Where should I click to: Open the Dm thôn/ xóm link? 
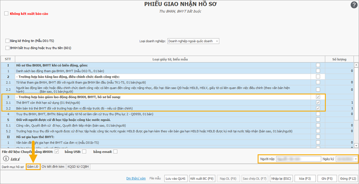[136, 178]
